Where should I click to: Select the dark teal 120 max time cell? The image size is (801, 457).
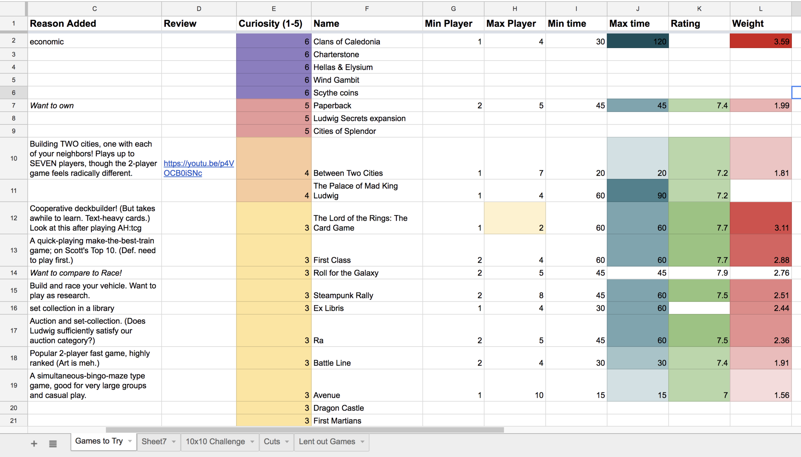coord(637,41)
